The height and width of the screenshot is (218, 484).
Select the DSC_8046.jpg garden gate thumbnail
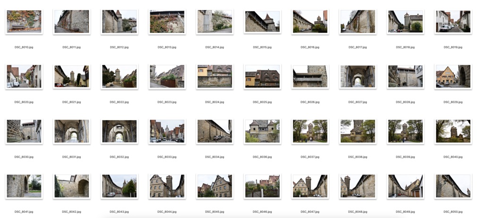(x=262, y=186)
